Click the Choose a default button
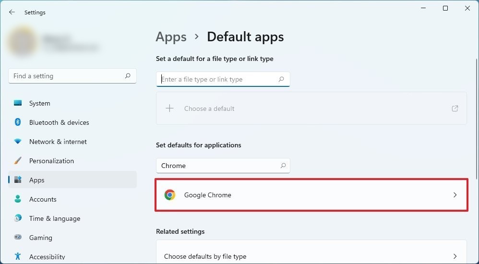The height and width of the screenshot is (264, 479). click(x=311, y=108)
